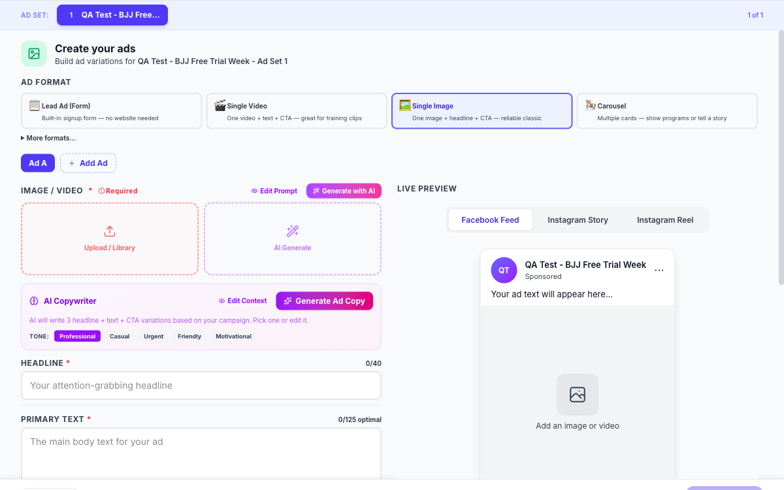Select the Motivational tone

(233, 336)
